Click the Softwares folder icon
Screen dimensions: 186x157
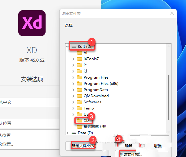[x=80, y=102]
